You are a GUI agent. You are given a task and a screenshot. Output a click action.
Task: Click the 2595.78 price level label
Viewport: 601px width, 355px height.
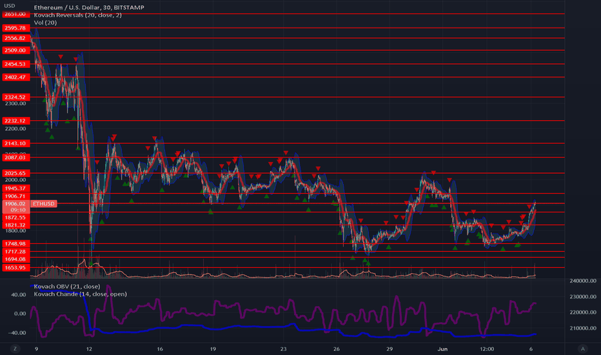tap(15, 28)
